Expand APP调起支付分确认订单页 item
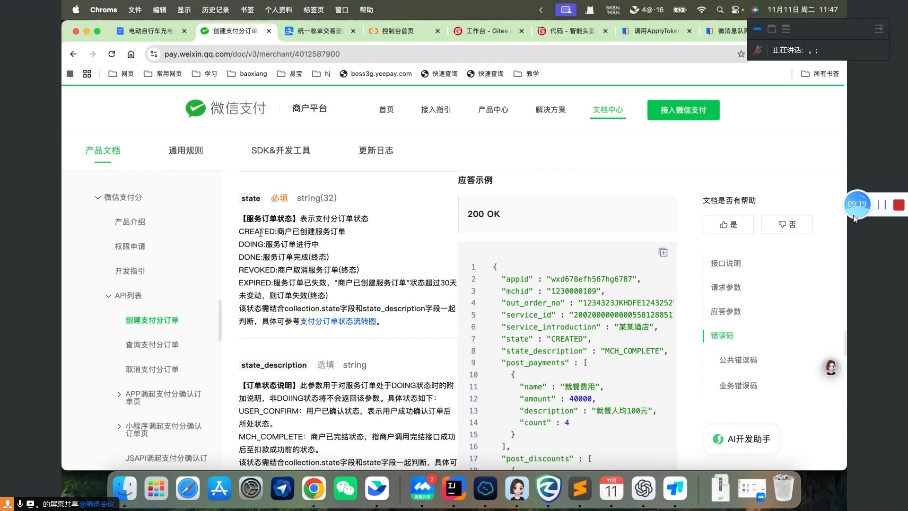The width and height of the screenshot is (908, 511). click(x=119, y=394)
